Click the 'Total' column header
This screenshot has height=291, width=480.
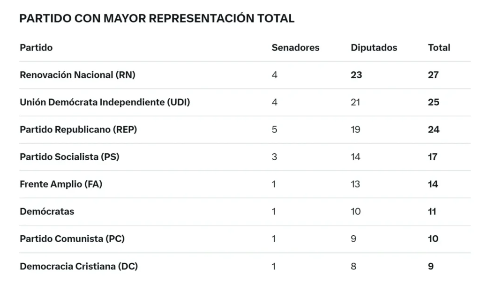[439, 48]
